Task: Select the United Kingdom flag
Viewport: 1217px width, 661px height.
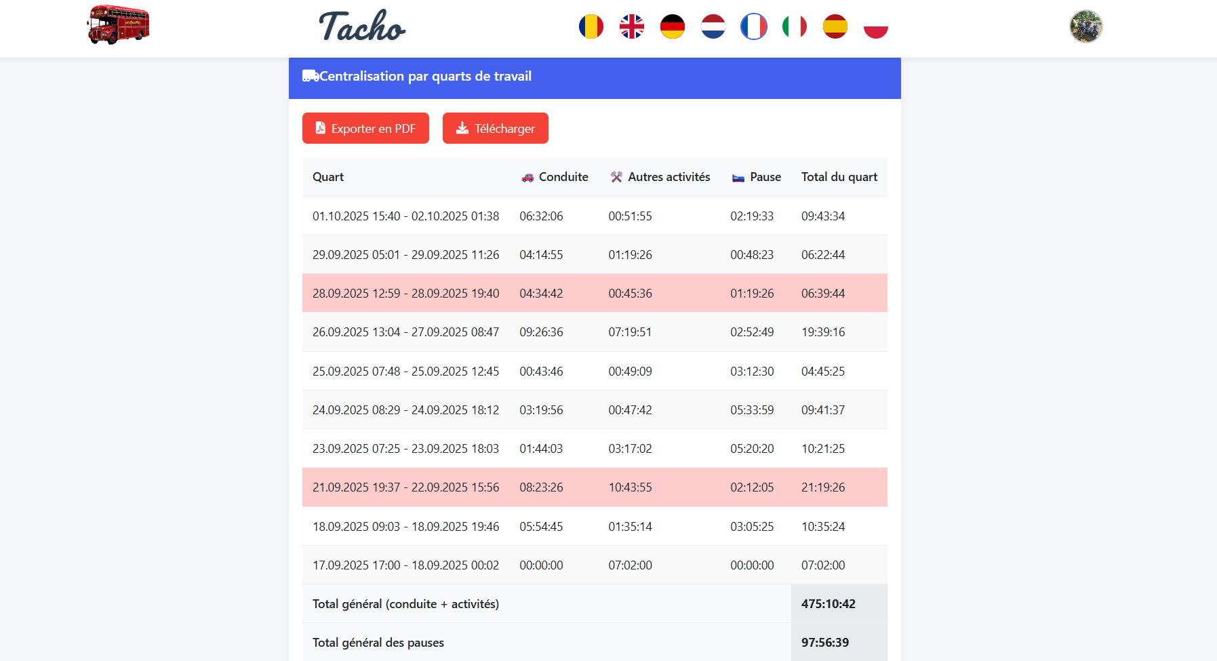Action: pos(631,27)
